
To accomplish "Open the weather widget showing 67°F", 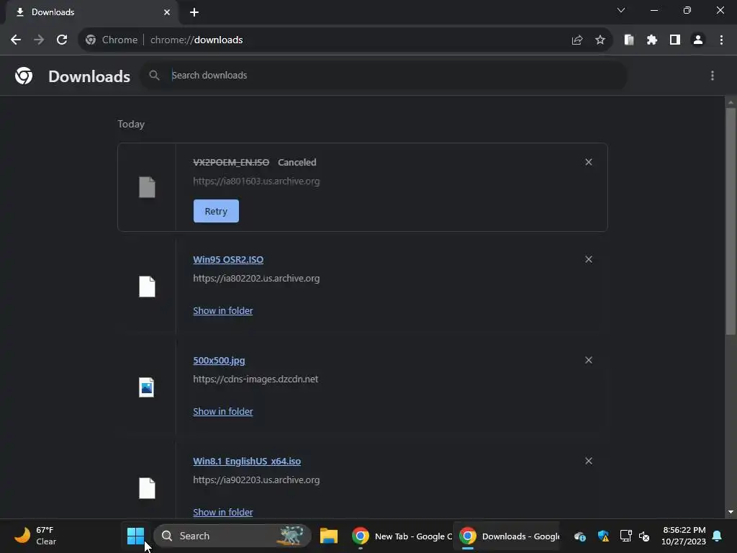I will pyautogui.click(x=36, y=536).
